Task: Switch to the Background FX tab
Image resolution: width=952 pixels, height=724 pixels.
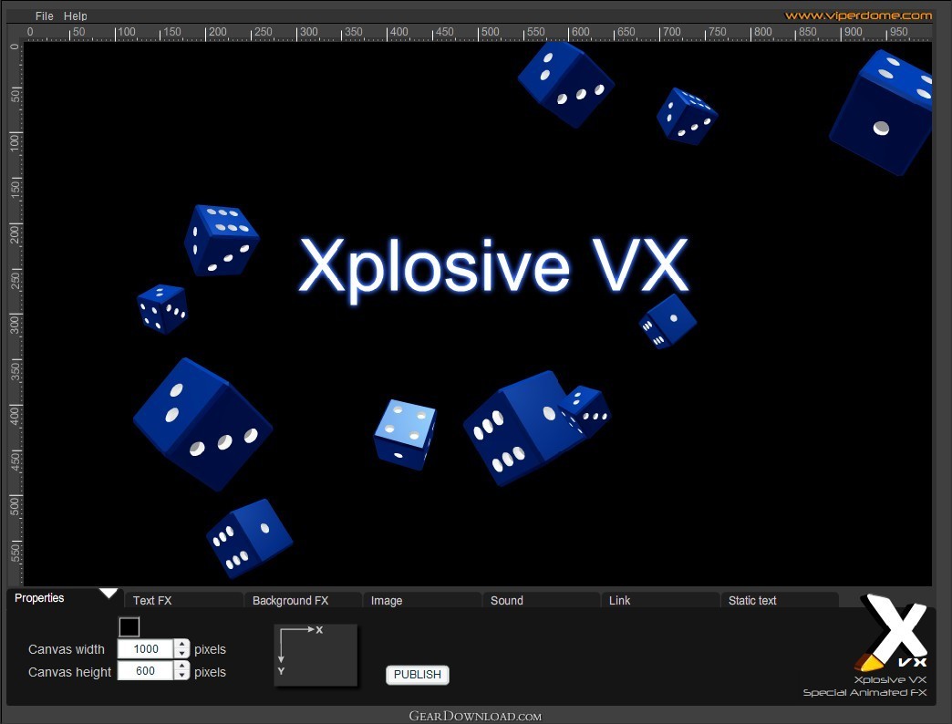Action: point(303,600)
